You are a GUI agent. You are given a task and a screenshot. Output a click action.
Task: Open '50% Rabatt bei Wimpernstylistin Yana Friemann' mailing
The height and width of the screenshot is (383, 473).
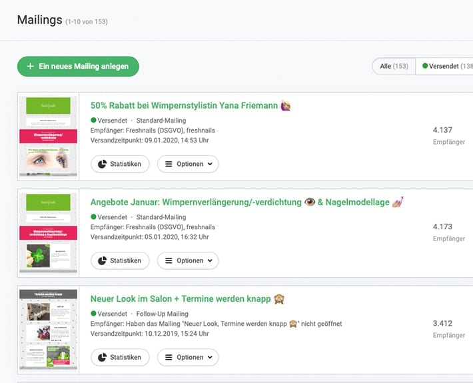pos(191,105)
